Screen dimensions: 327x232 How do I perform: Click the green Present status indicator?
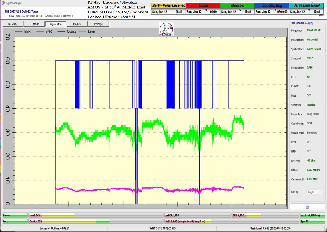coord(15,215)
